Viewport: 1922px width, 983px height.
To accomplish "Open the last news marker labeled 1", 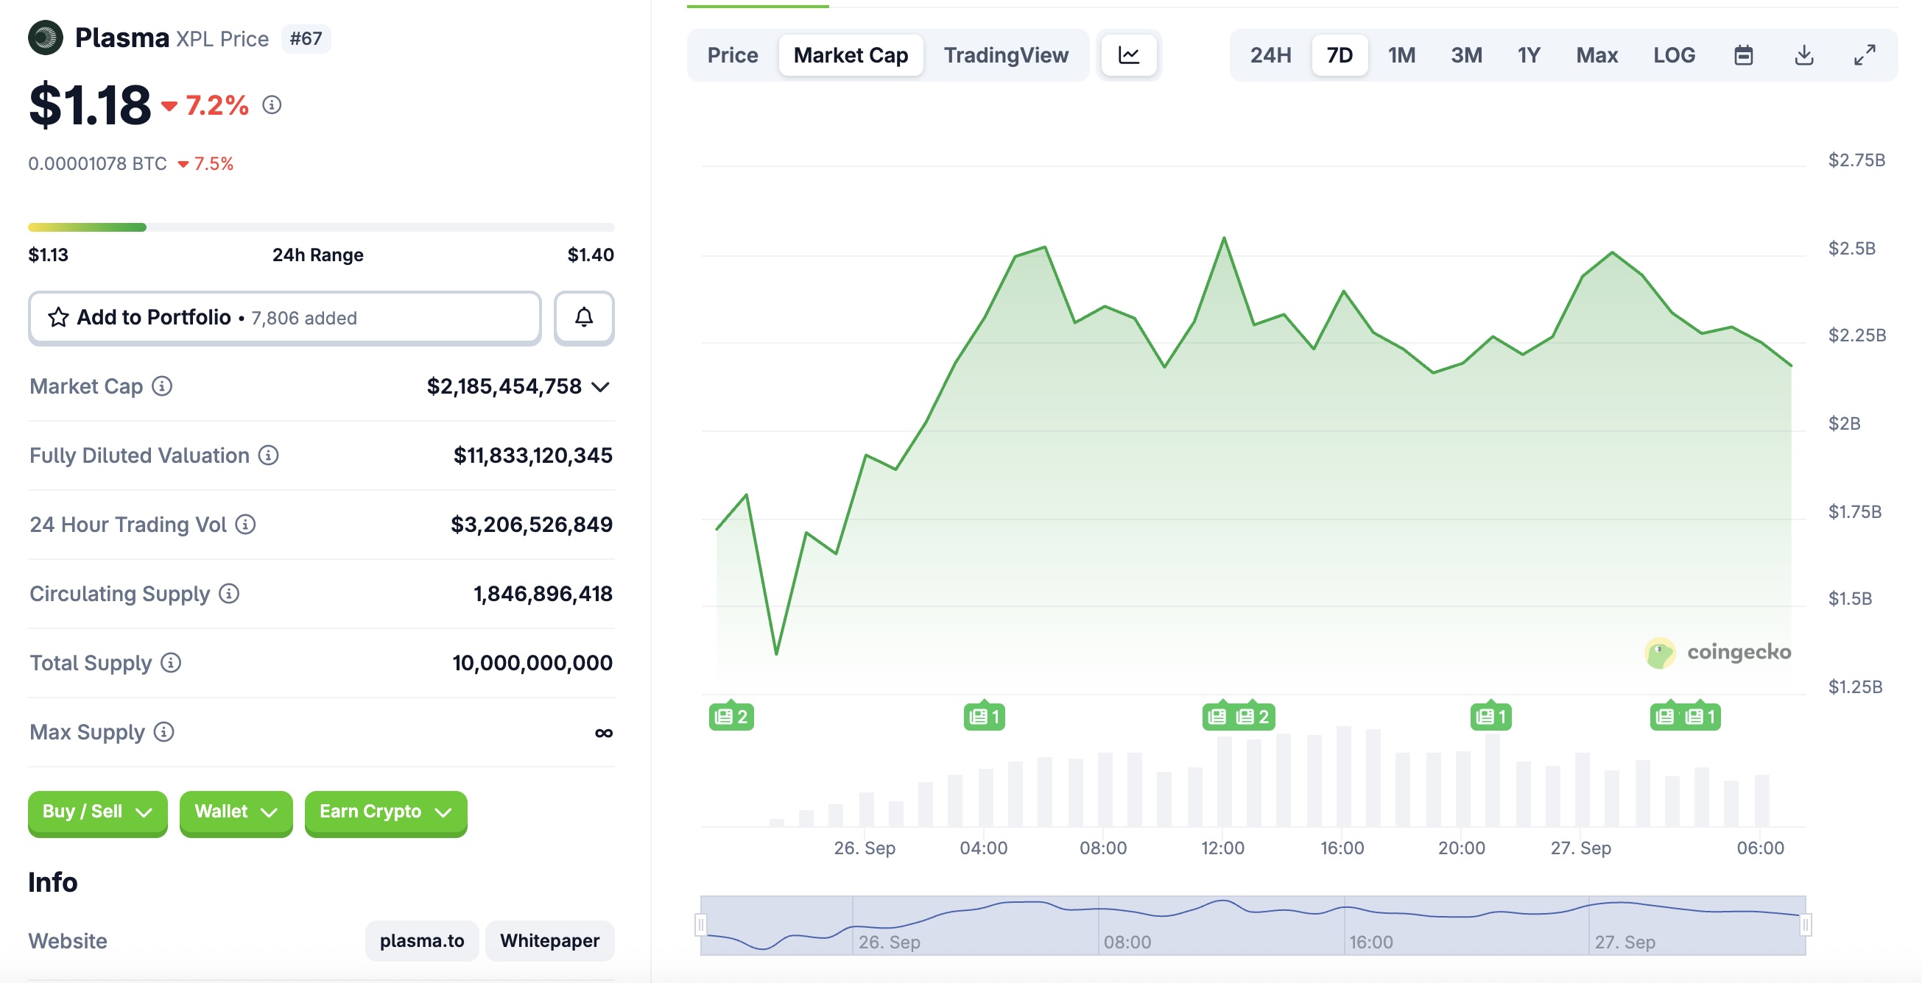I will (x=1701, y=716).
